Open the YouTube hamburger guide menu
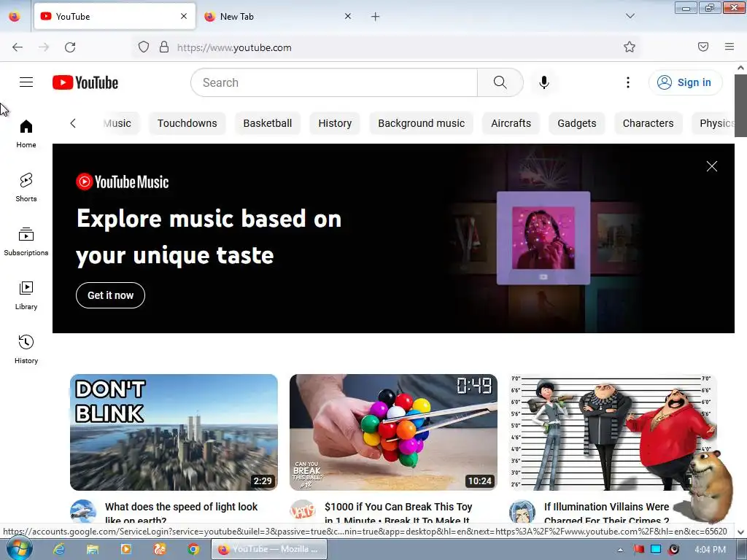 26,82
